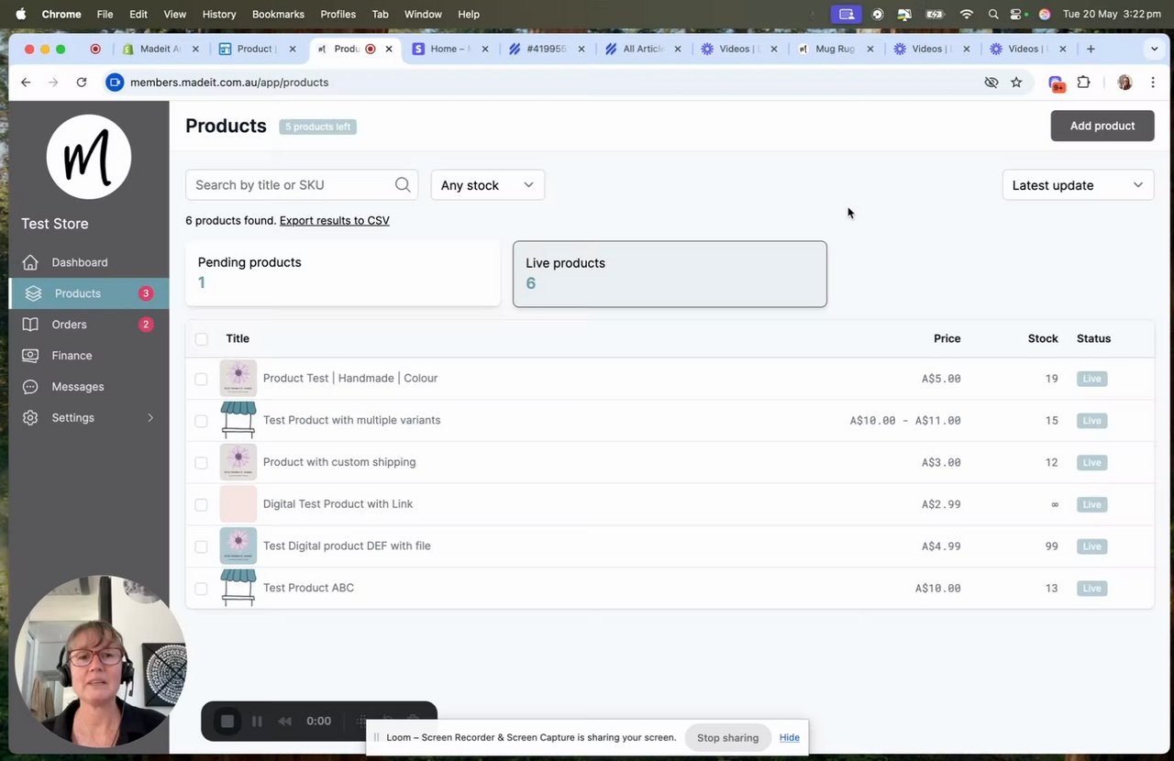Open Chrome profile avatar

pyautogui.click(x=1124, y=83)
